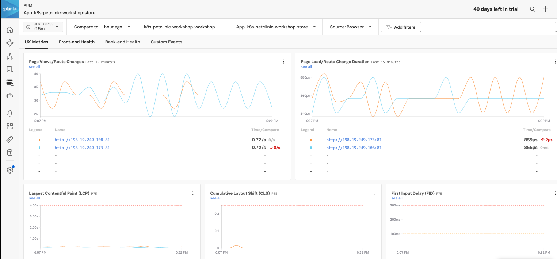Image resolution: width=557 pixels, height=259 pixels.
Task: Open the -15m time range dropdown
Action: pos(43,27)
